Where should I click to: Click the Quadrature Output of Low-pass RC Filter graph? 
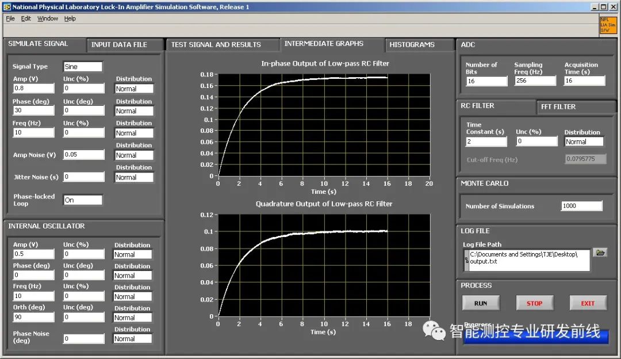click(x=324, y=265)
